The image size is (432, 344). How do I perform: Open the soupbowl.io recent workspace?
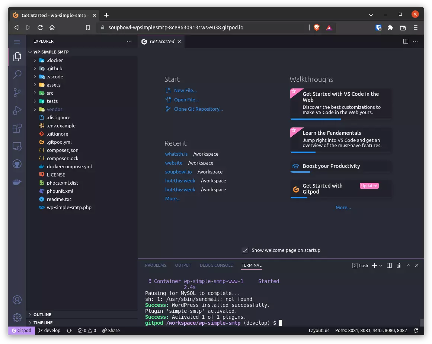pyautogui.click(x=179, y=172)
